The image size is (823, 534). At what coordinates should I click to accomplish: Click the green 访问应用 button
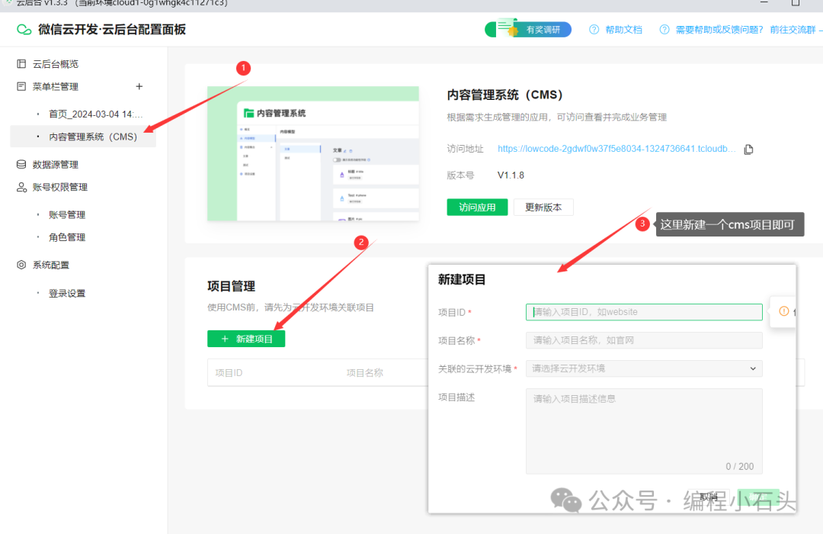pos(477,207)
